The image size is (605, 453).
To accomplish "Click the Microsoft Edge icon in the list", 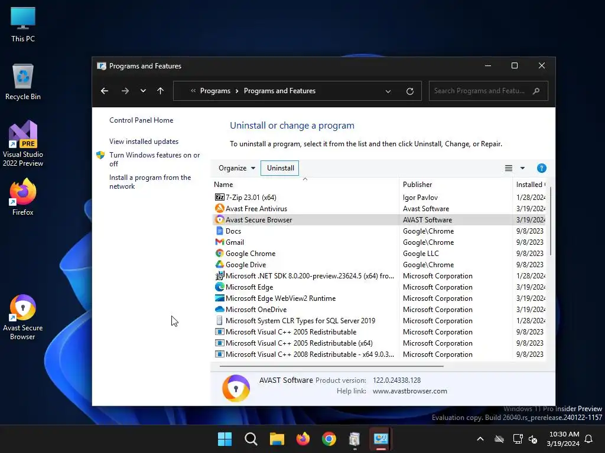I will coord(220,287).
